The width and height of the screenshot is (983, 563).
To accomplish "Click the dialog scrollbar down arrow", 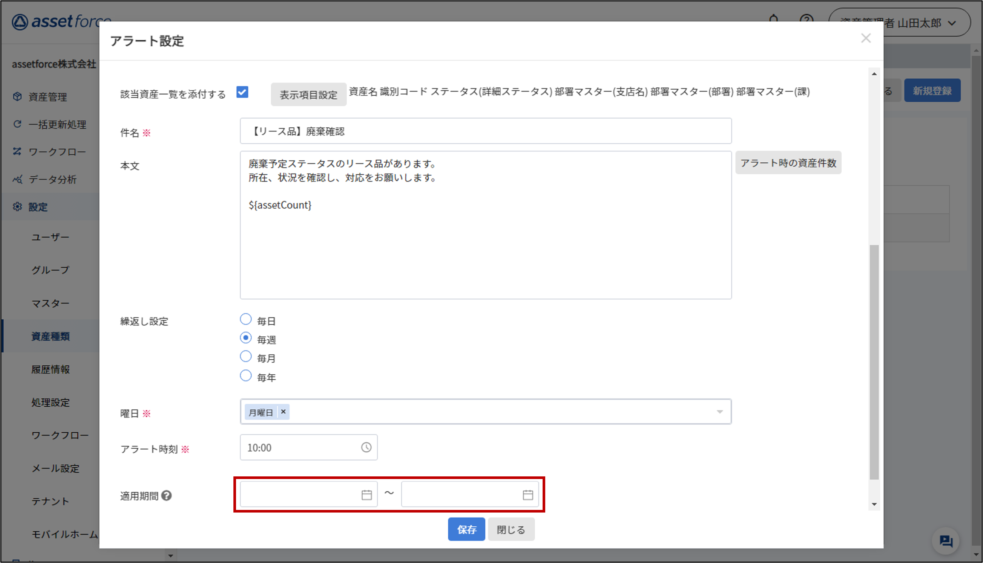I will (874, 504).
